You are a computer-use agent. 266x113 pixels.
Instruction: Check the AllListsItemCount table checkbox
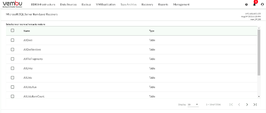[x=12, y=96]
